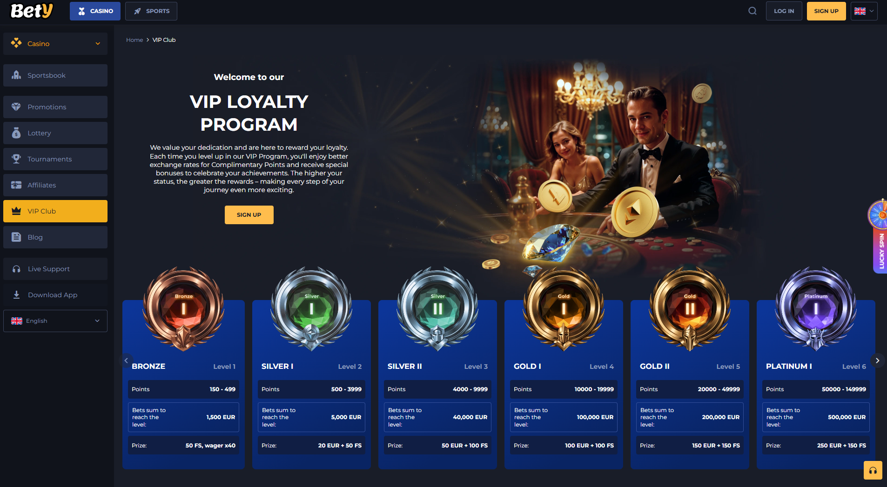
Task: Click the Log In button
Action: pyautogui.click(x=784, y=11)
